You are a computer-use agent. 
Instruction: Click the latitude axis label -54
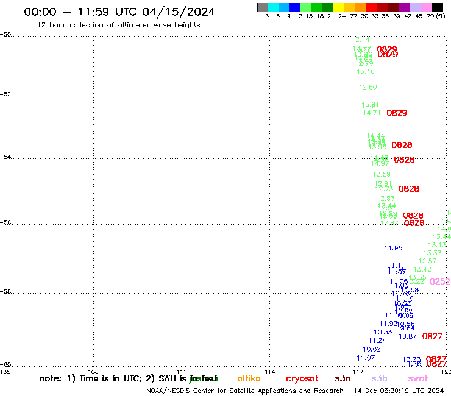(5, 157)
